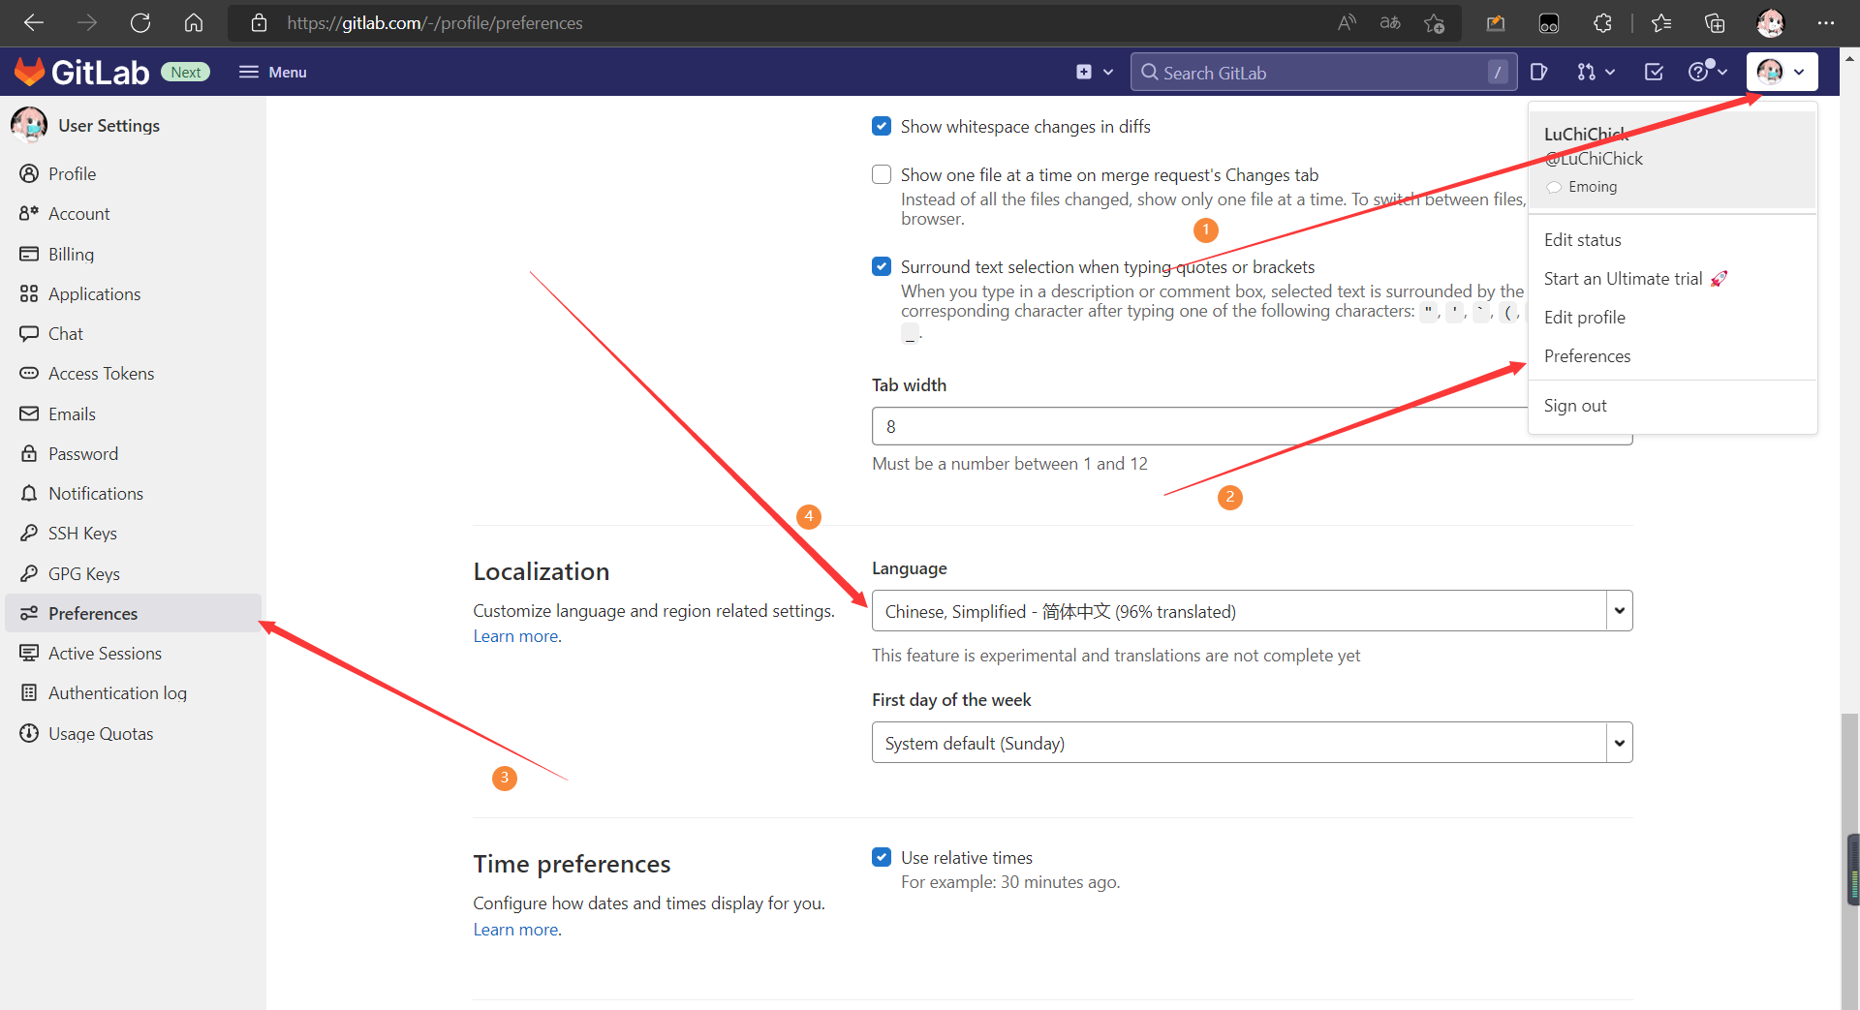The width and height of the screenshot is (1860, 1010).
Task: Open browser settings ellipsis menu
Action: point(1826,22)
